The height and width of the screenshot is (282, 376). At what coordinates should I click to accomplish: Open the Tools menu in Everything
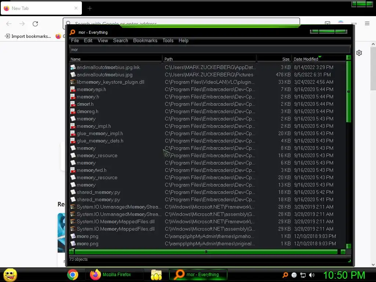tap(168, 40)
